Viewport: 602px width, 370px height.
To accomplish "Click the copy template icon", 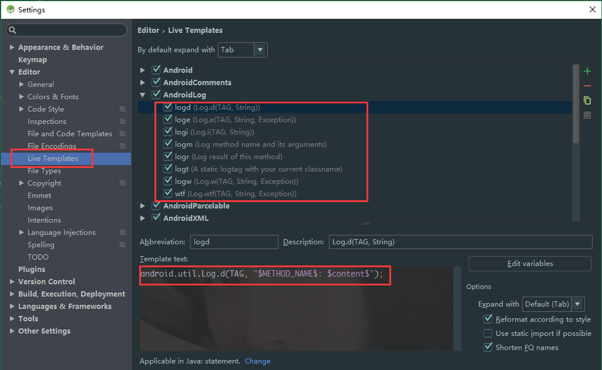I will (x=587, y=101).
